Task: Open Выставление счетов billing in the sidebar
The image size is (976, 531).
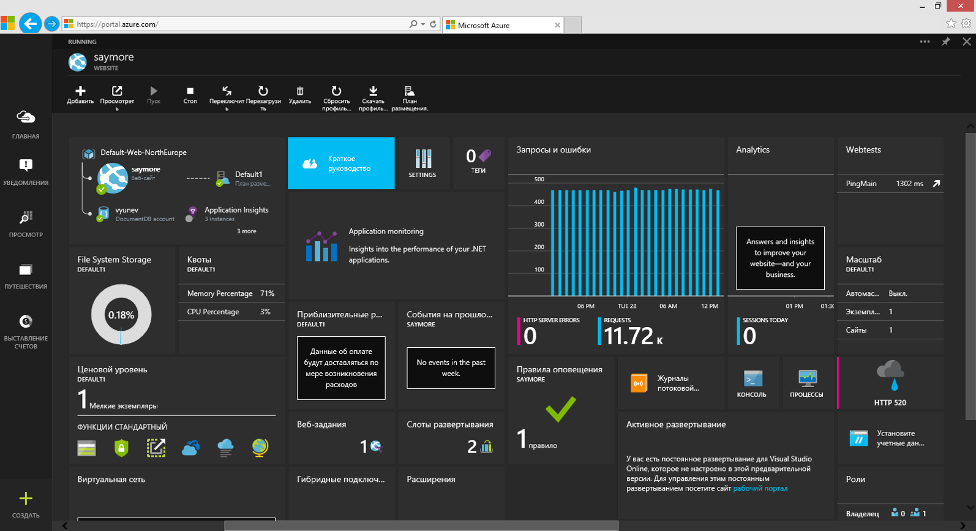Action: pyautogui.click(x=26, y=332)
